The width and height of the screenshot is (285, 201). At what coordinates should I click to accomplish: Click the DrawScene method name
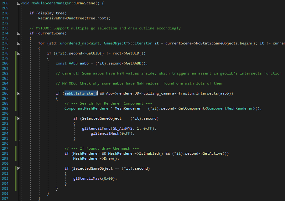click(85, 3)
